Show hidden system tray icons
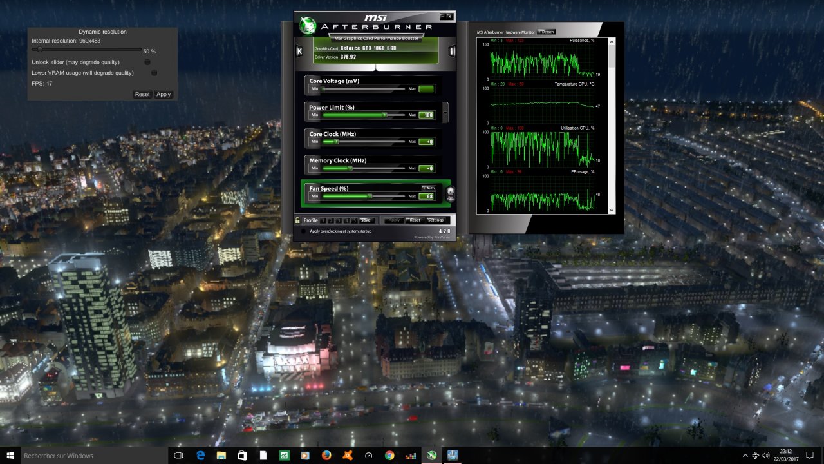 tap(745, 455)
